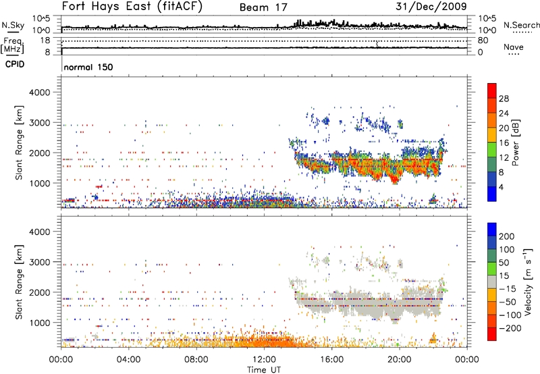Click the "Nave" legend label
The width and height of the screenshot is (540, 374).
(x=514, y=47)
